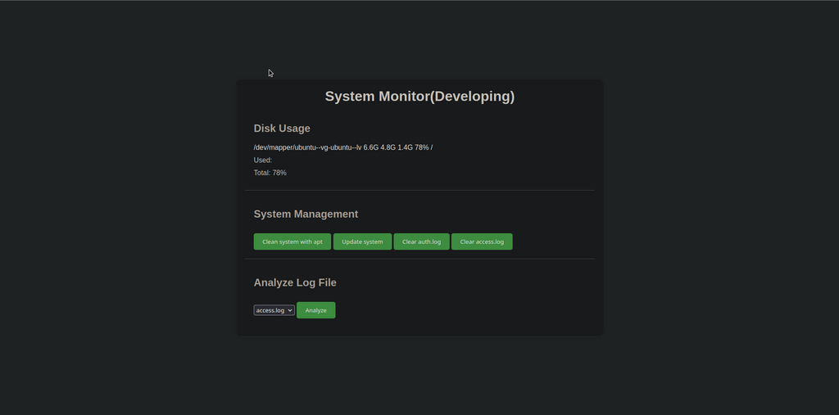Viewport: 839px width, 415px height.
Task: Hit the Clear access.log button
Action: tap(482, 241)
